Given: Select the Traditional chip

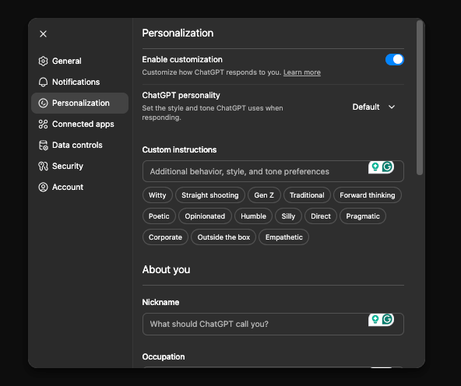Looking at the screenshot, I should coord(307,195).
